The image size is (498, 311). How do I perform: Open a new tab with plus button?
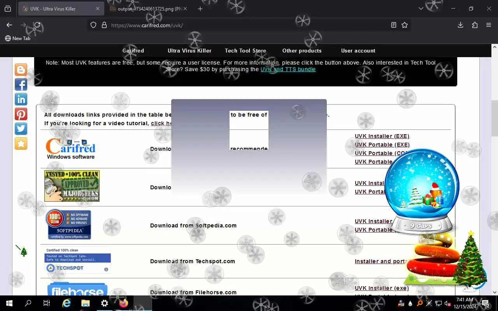tap(200, 9)
